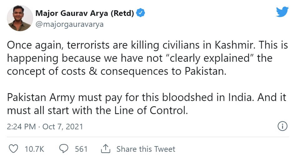The image size is (296, 158).
Task: Open the tweet info circle icon
Action: click(x=282, y=126)
